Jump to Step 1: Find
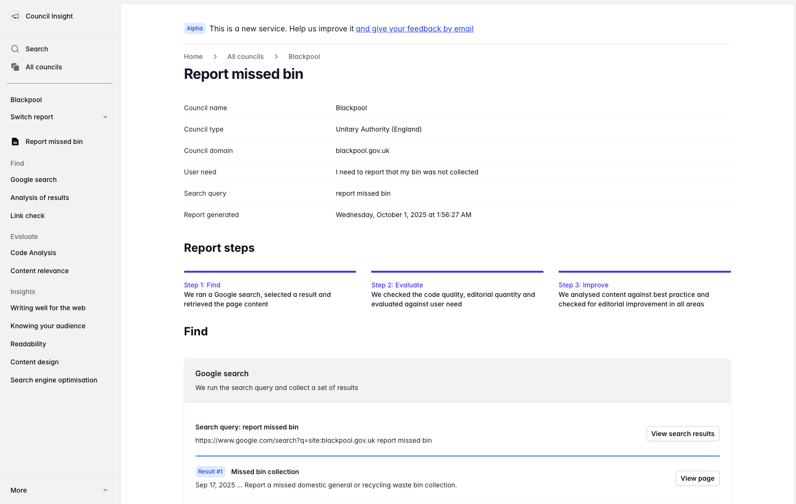The width and height of the screenshot is (796, 504). point(202,285)
